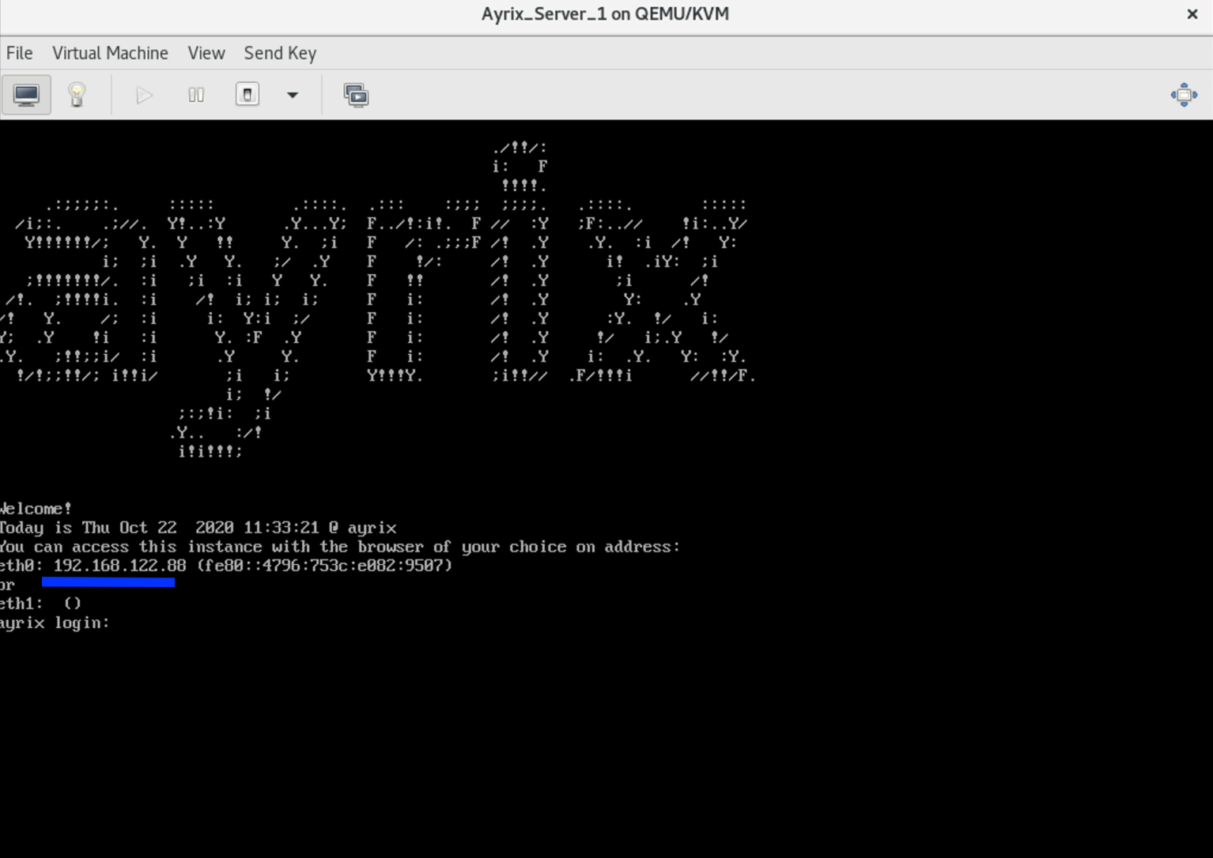
Task: Click the 'ayrix login:' prompt line
Action: (x=55, y=623)
